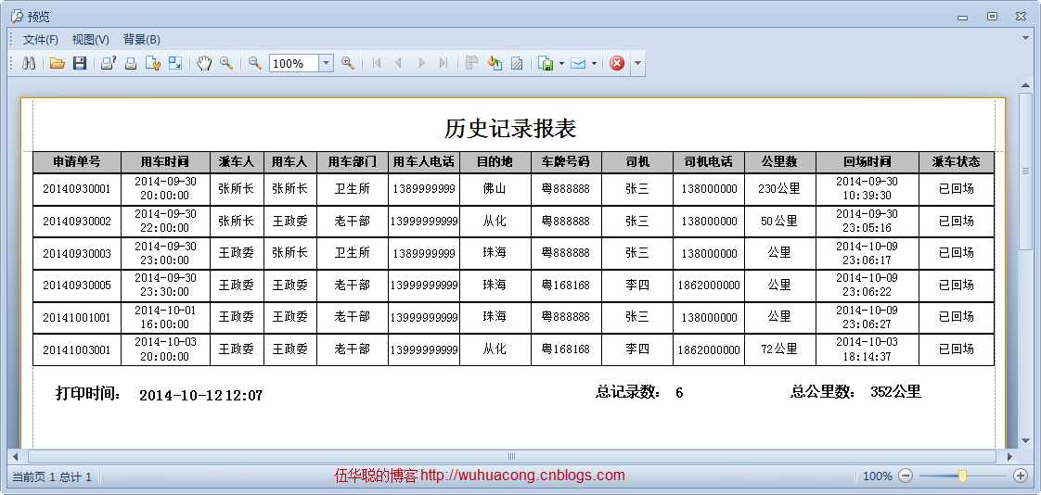Open the 视图(V) menu
Screen dimensions: 1041x495
pos(91,39)
